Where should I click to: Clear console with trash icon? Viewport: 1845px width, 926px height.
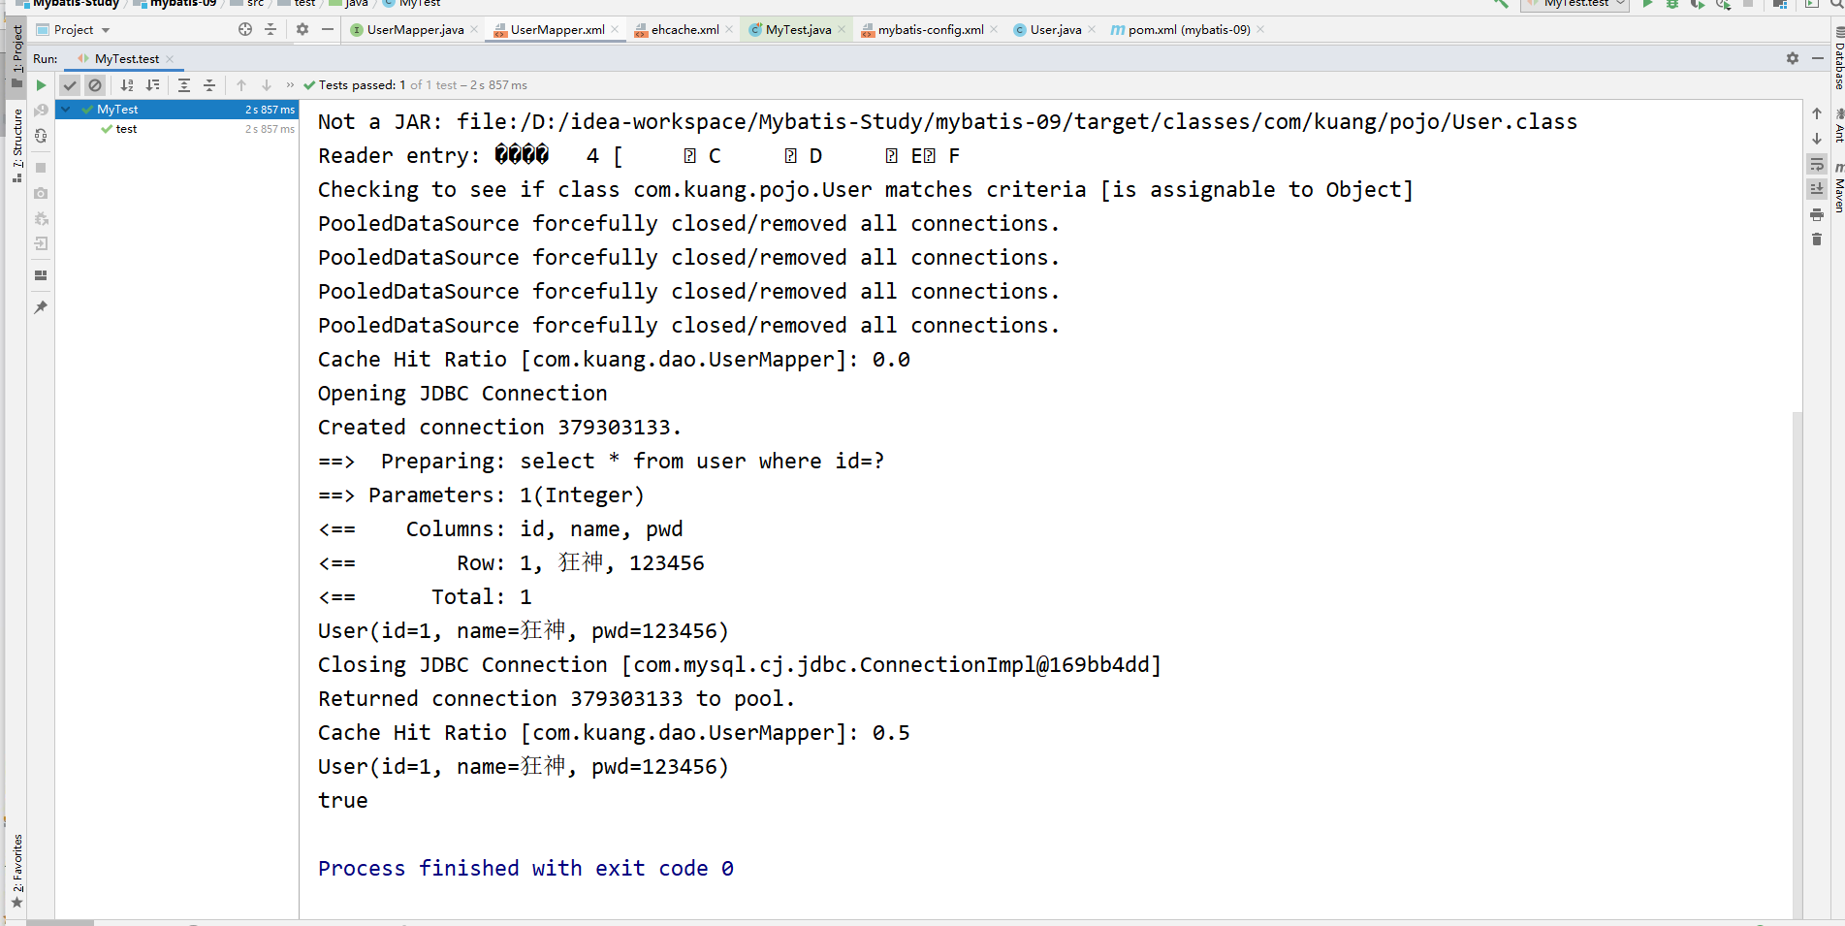(x=1817, y=239)
